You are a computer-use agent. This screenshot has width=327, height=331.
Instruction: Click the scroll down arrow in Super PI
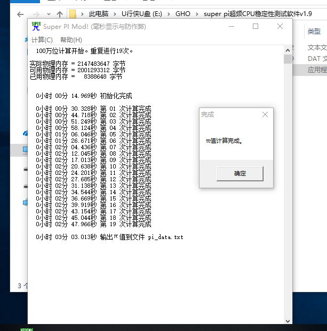click(x=288, y=321)
